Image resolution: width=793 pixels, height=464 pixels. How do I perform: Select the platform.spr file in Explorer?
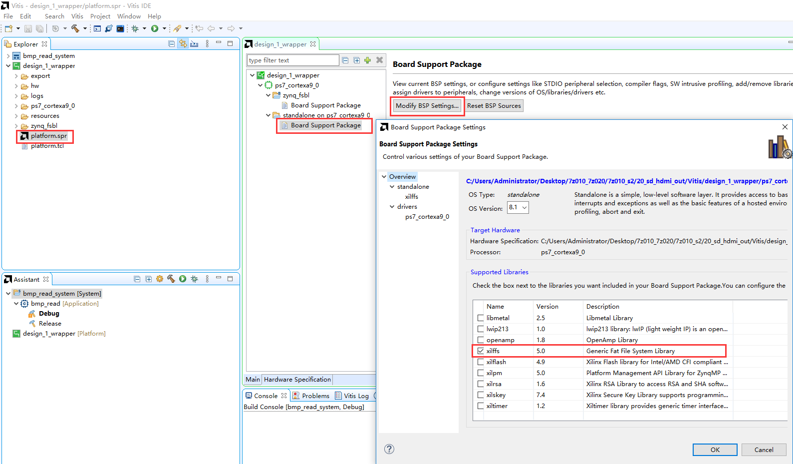(48, 136)
